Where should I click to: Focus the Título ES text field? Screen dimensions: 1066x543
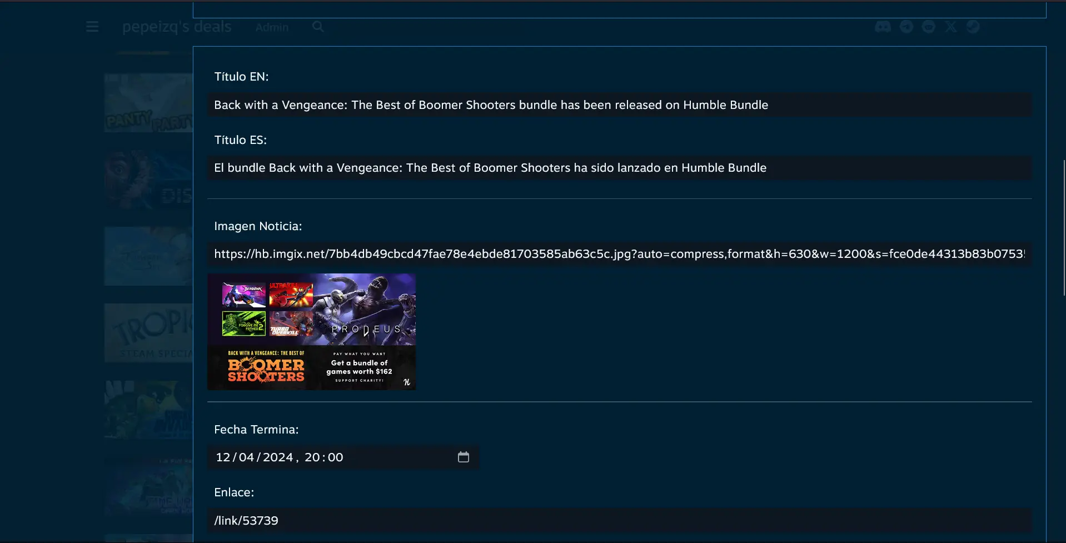(619, 168)
